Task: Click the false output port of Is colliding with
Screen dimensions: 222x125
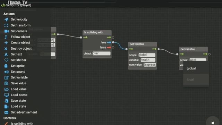Action: (x=113, y=48)
